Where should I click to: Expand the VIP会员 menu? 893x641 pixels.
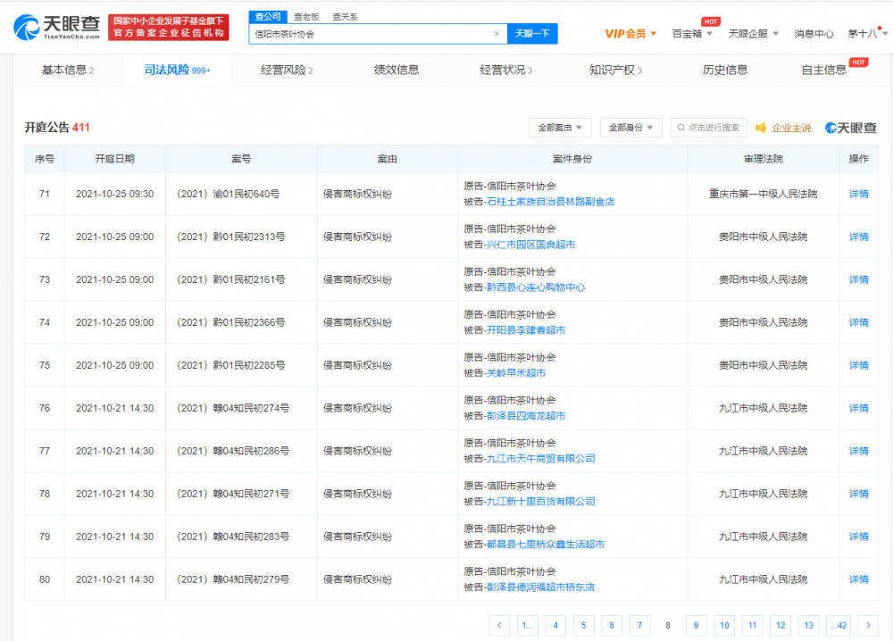[x=630, y=34]
